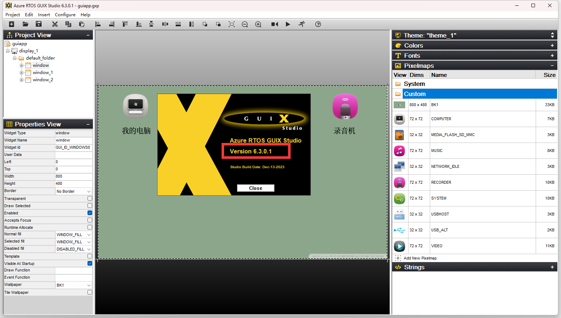This screenshot has width=561, height=318.
Task: Collapse the default_folder tree node
Action: tap(15, 58)
